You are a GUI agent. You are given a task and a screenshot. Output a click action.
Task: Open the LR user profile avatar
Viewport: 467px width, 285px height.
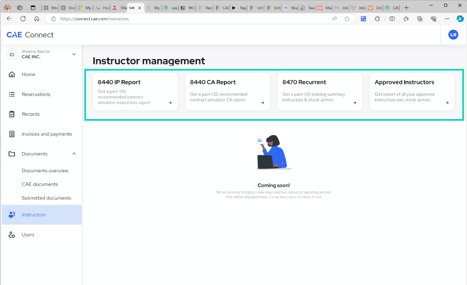click(x=453, y=35)
